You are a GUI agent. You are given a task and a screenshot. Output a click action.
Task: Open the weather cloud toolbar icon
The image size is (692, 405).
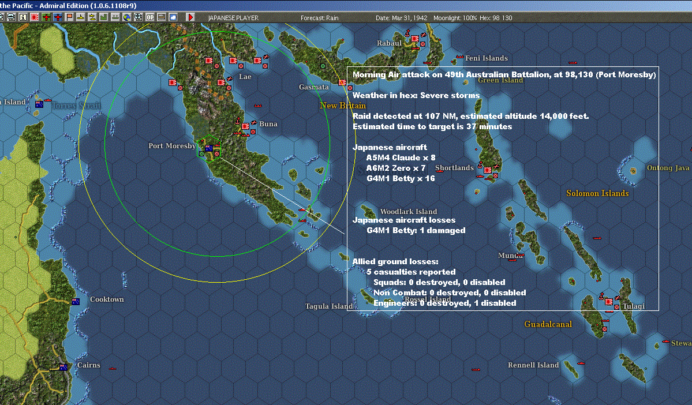173,17
